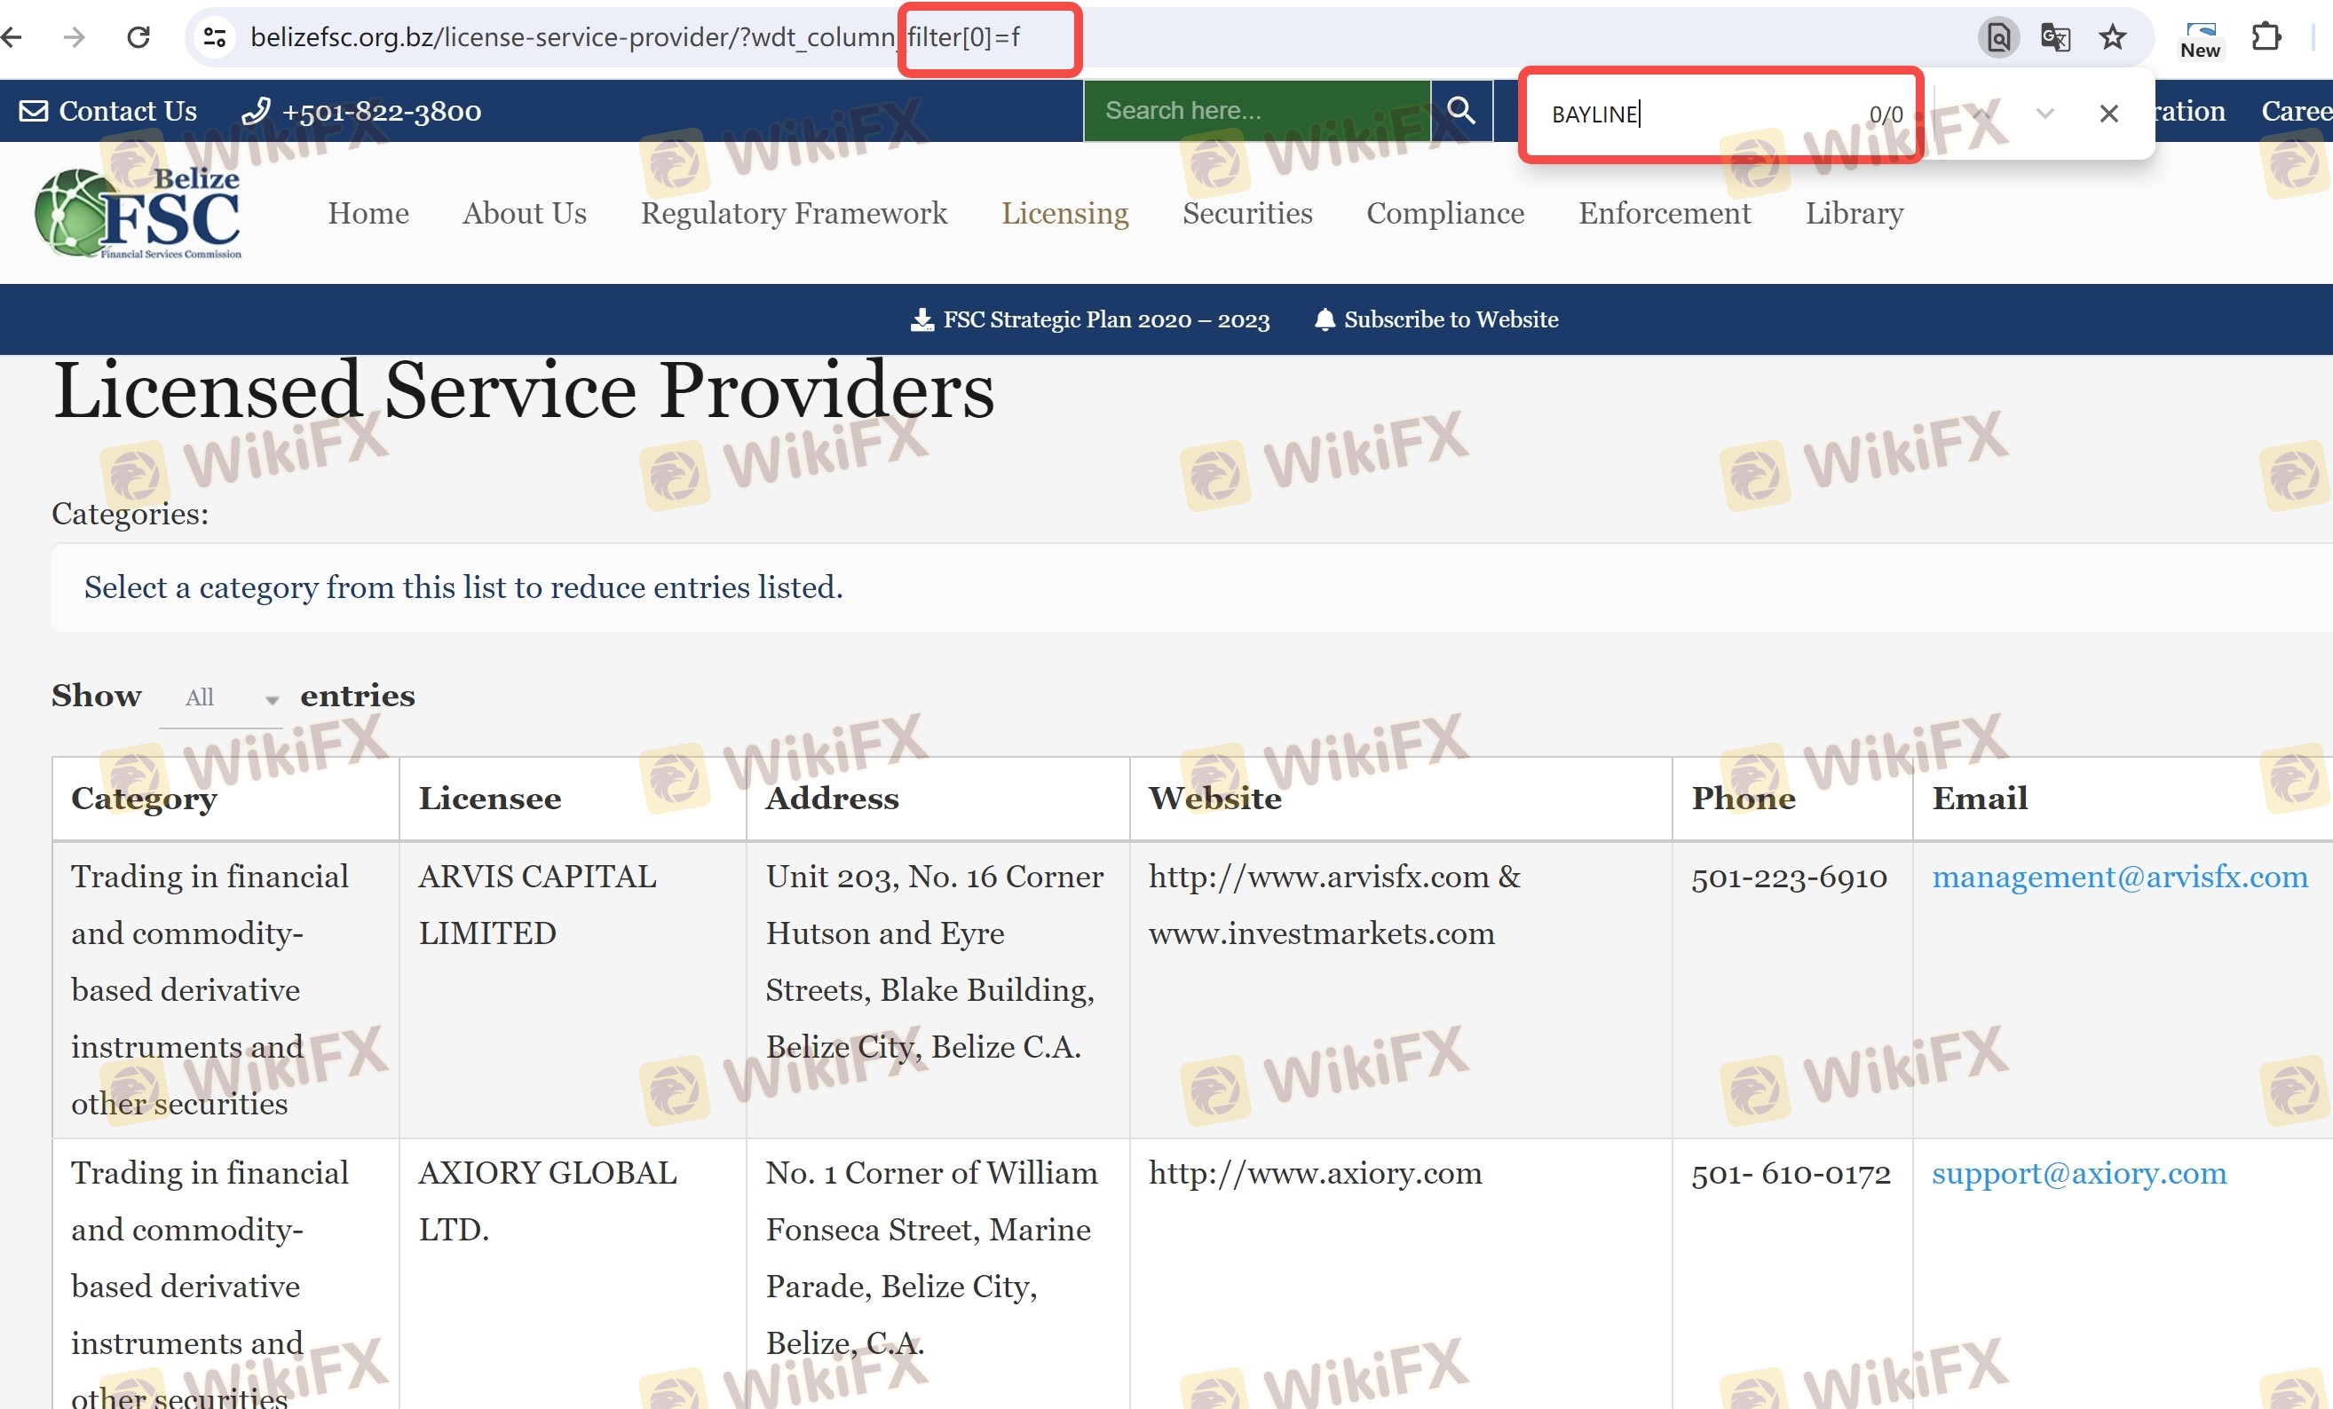Open site information icon in address bar
This screenshot has width=2333, height=1409.
point(215,38)
